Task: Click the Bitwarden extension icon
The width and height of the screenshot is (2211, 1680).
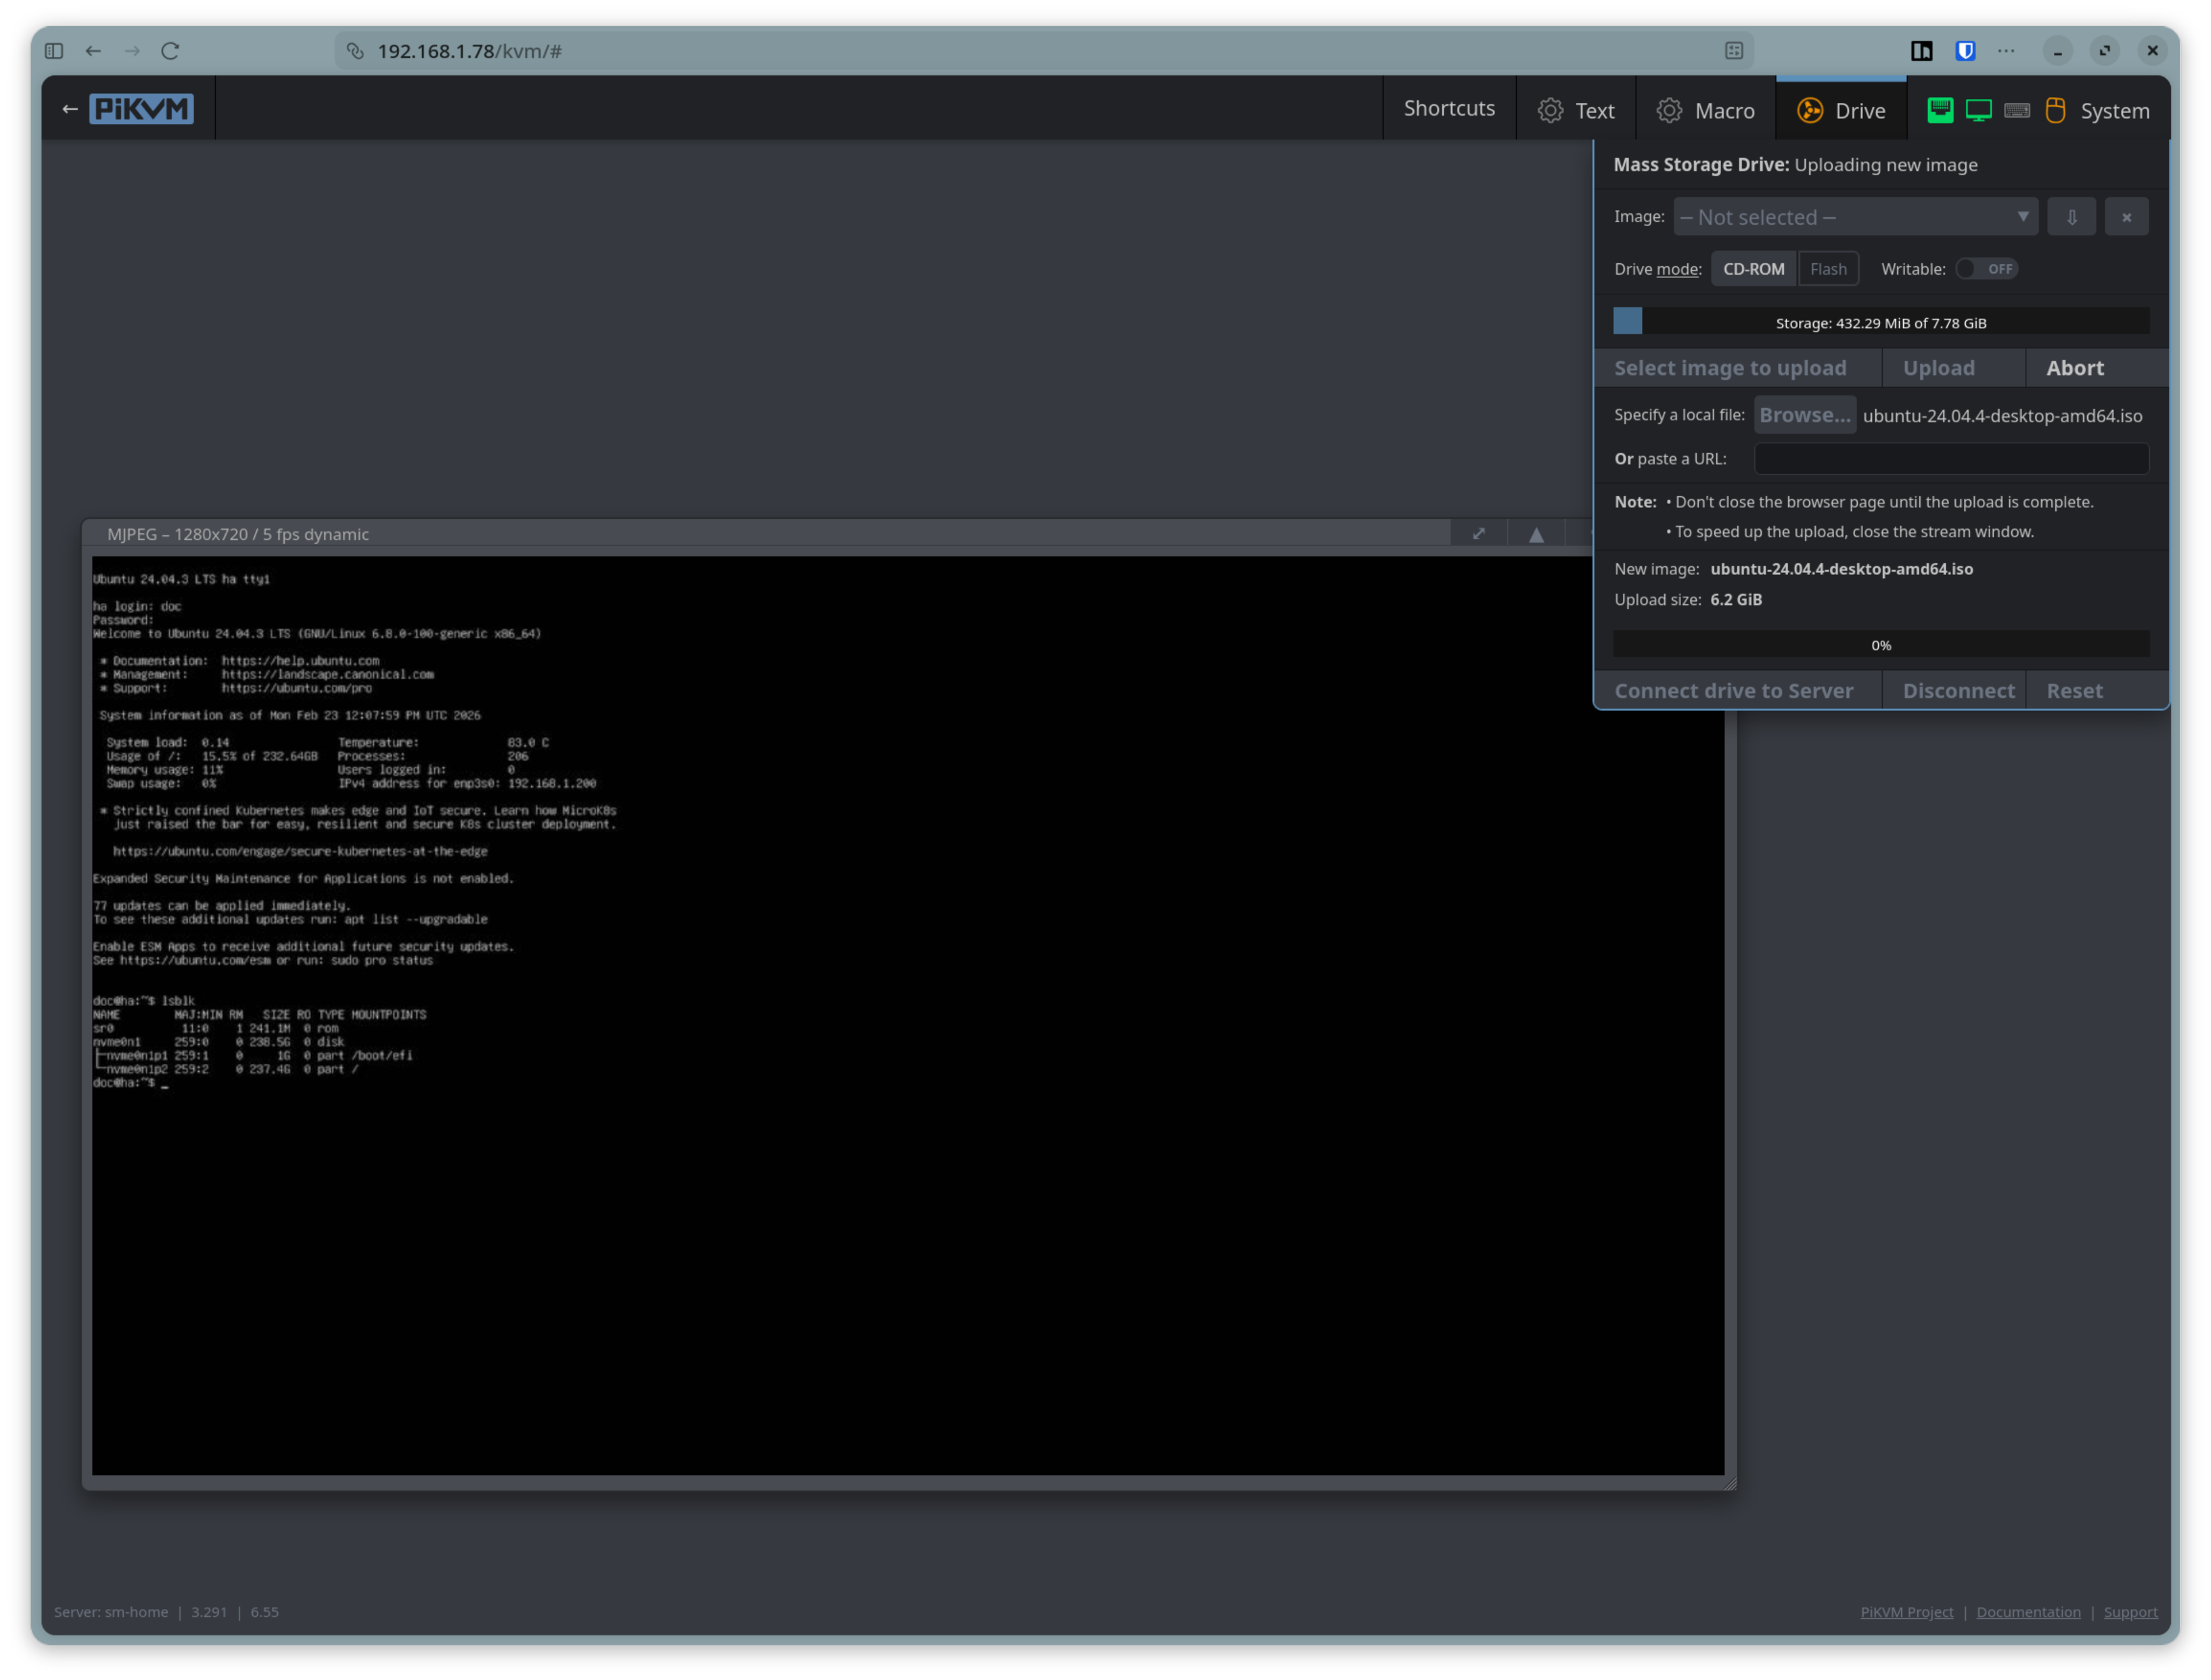Action: click(1965, 51)
